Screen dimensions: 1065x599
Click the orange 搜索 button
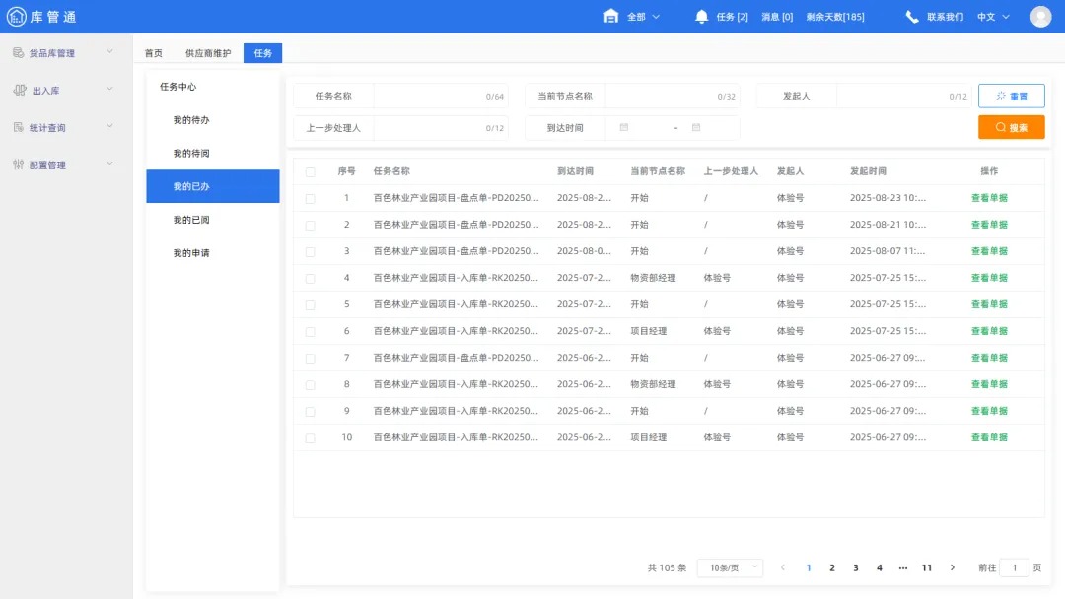[x=1011, y=127]
